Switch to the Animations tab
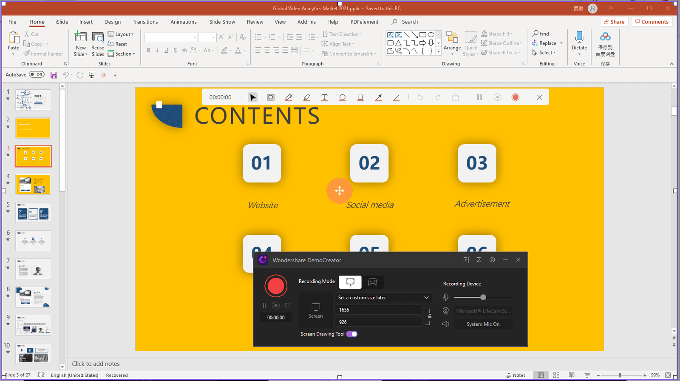Viewport: 680px width, 381px height. pyautogui.click(x=184, y=22)
